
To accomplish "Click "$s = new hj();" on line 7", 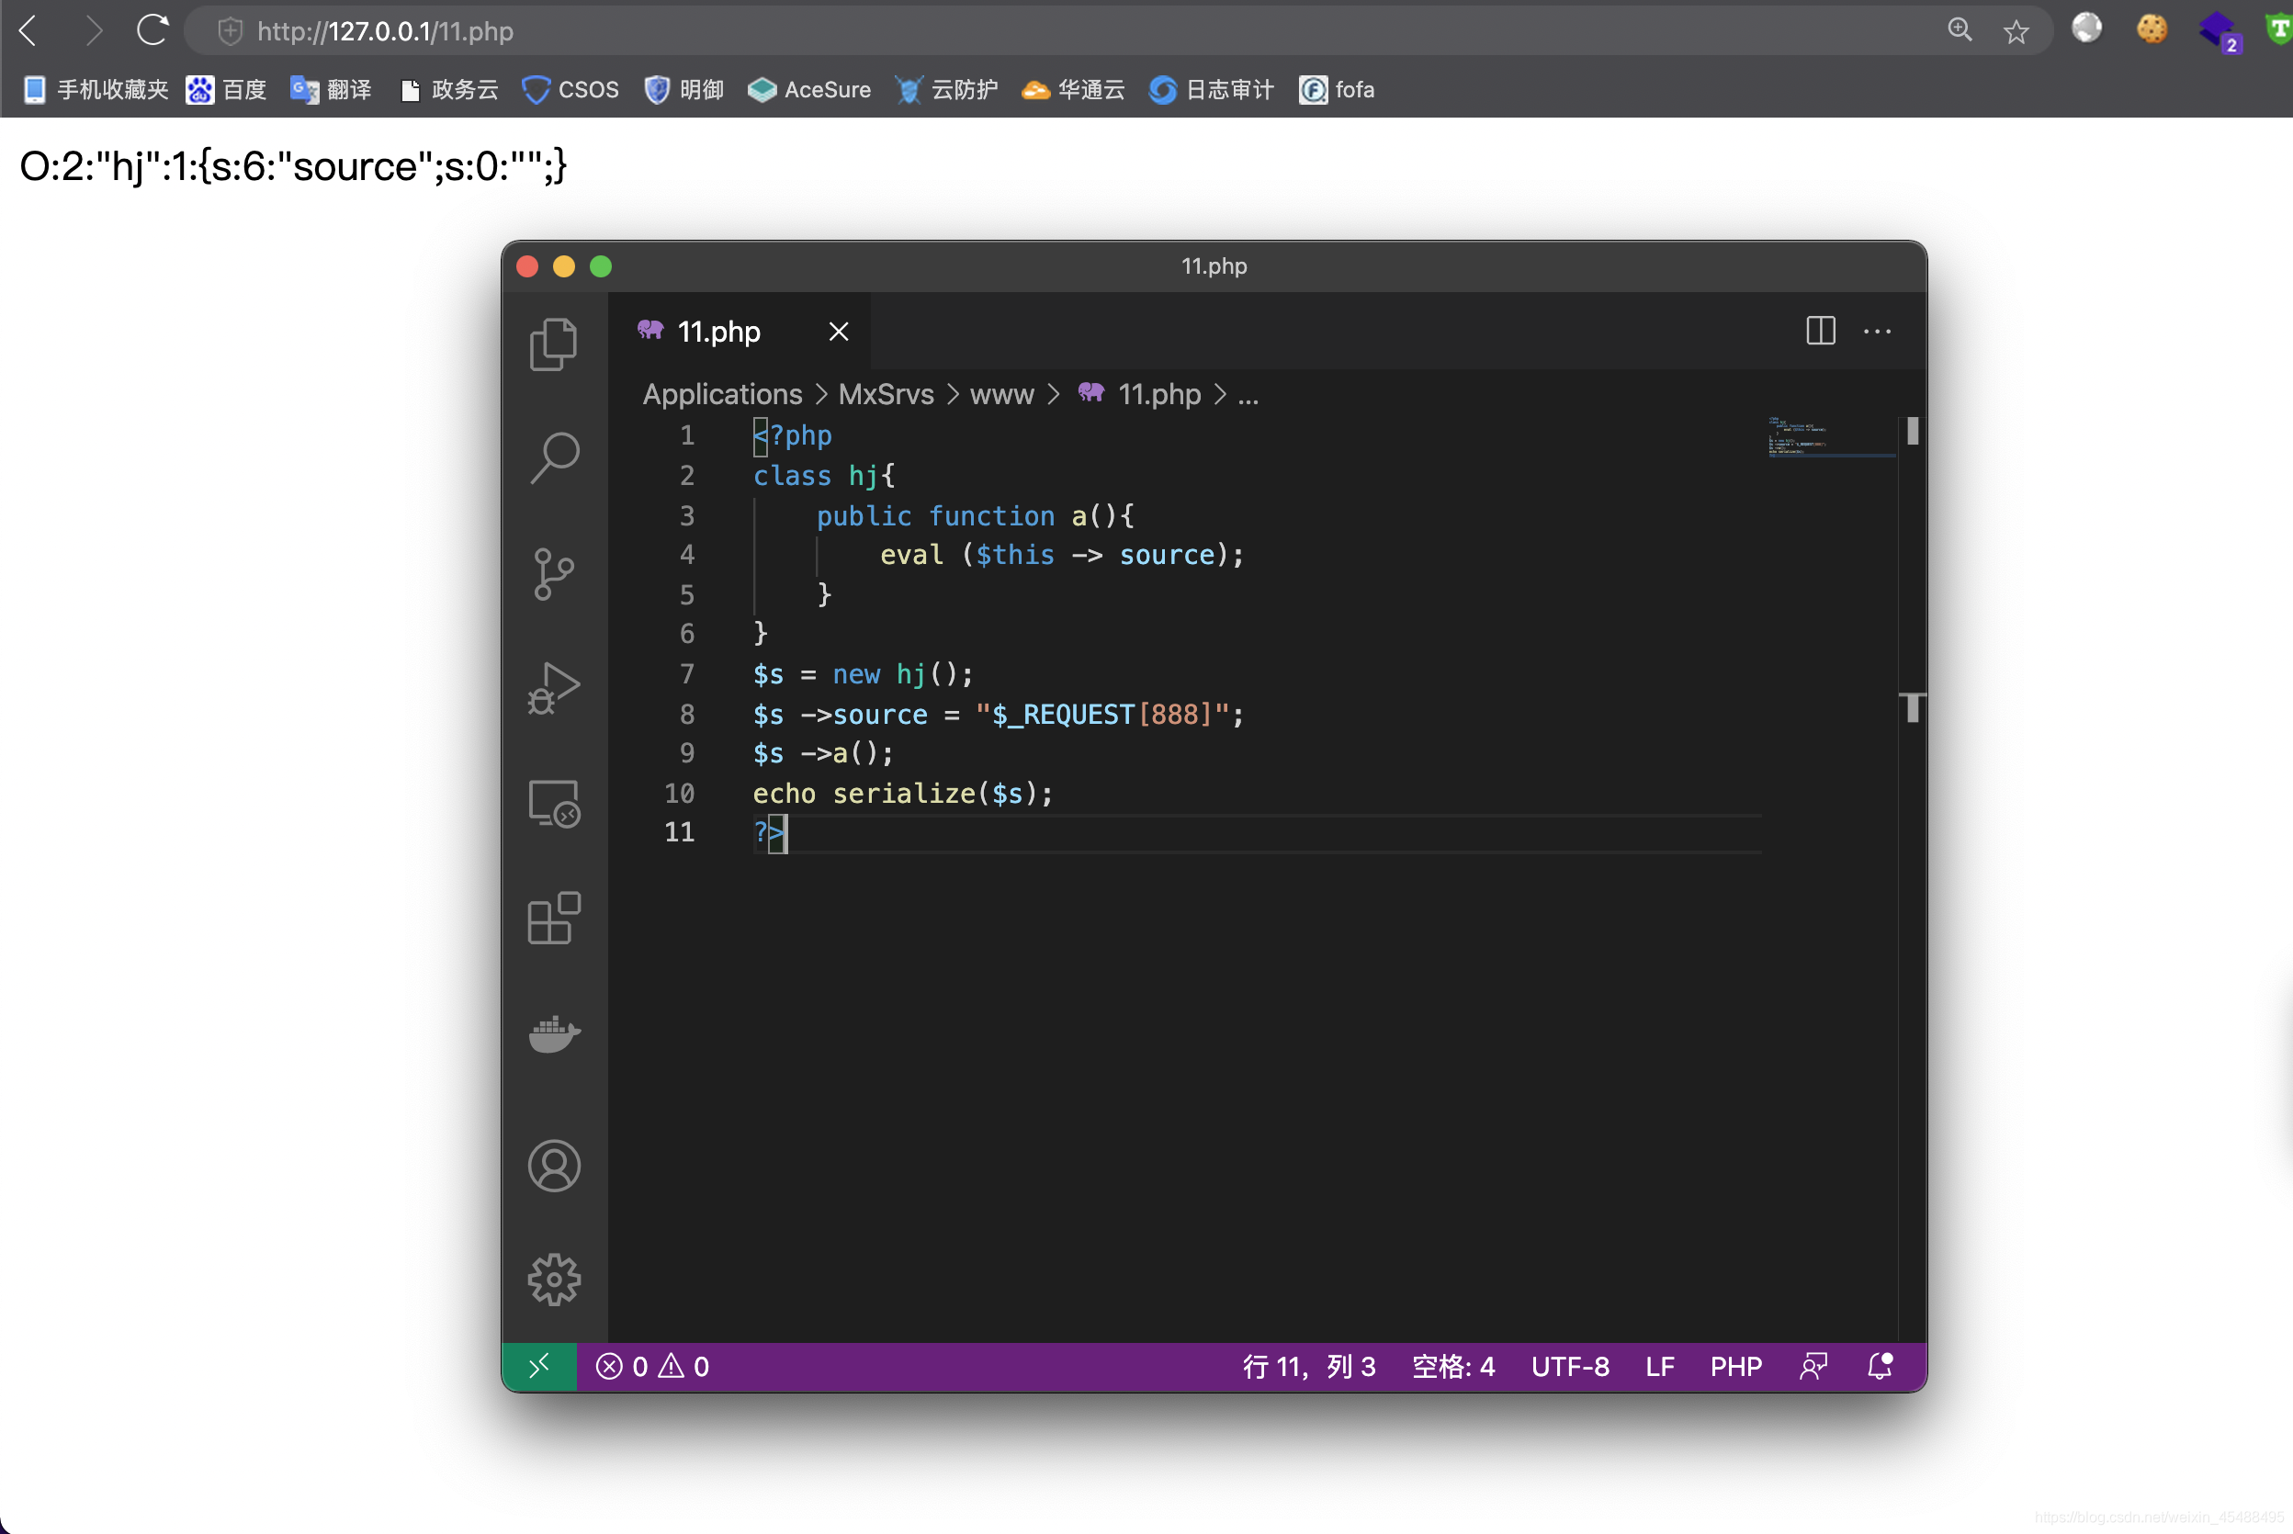I will click(863, 674).
